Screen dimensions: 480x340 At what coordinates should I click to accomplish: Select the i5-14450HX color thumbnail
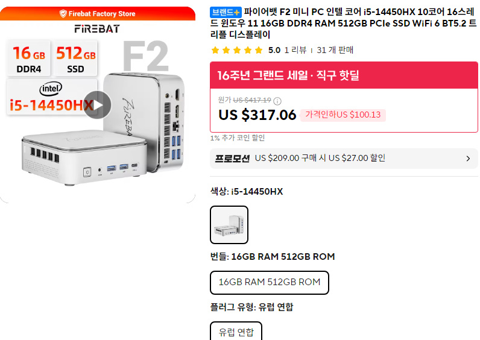[229, 225]
